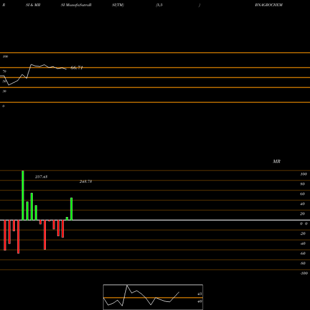Click the RSI peak point near 70 line

pos(31,64)
